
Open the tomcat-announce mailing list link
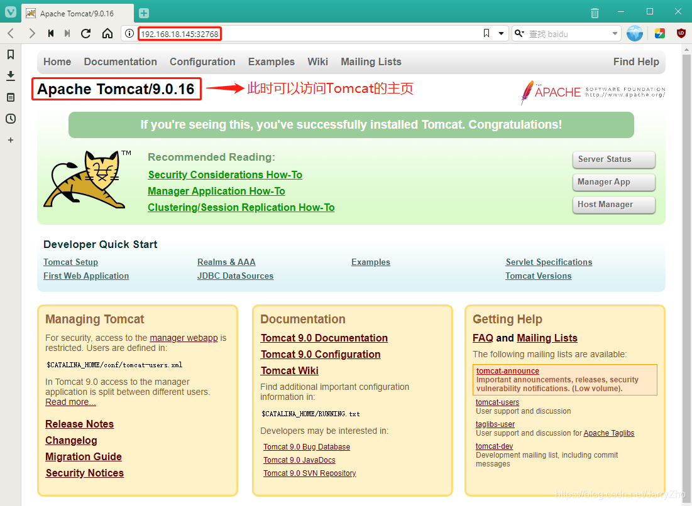507,371
